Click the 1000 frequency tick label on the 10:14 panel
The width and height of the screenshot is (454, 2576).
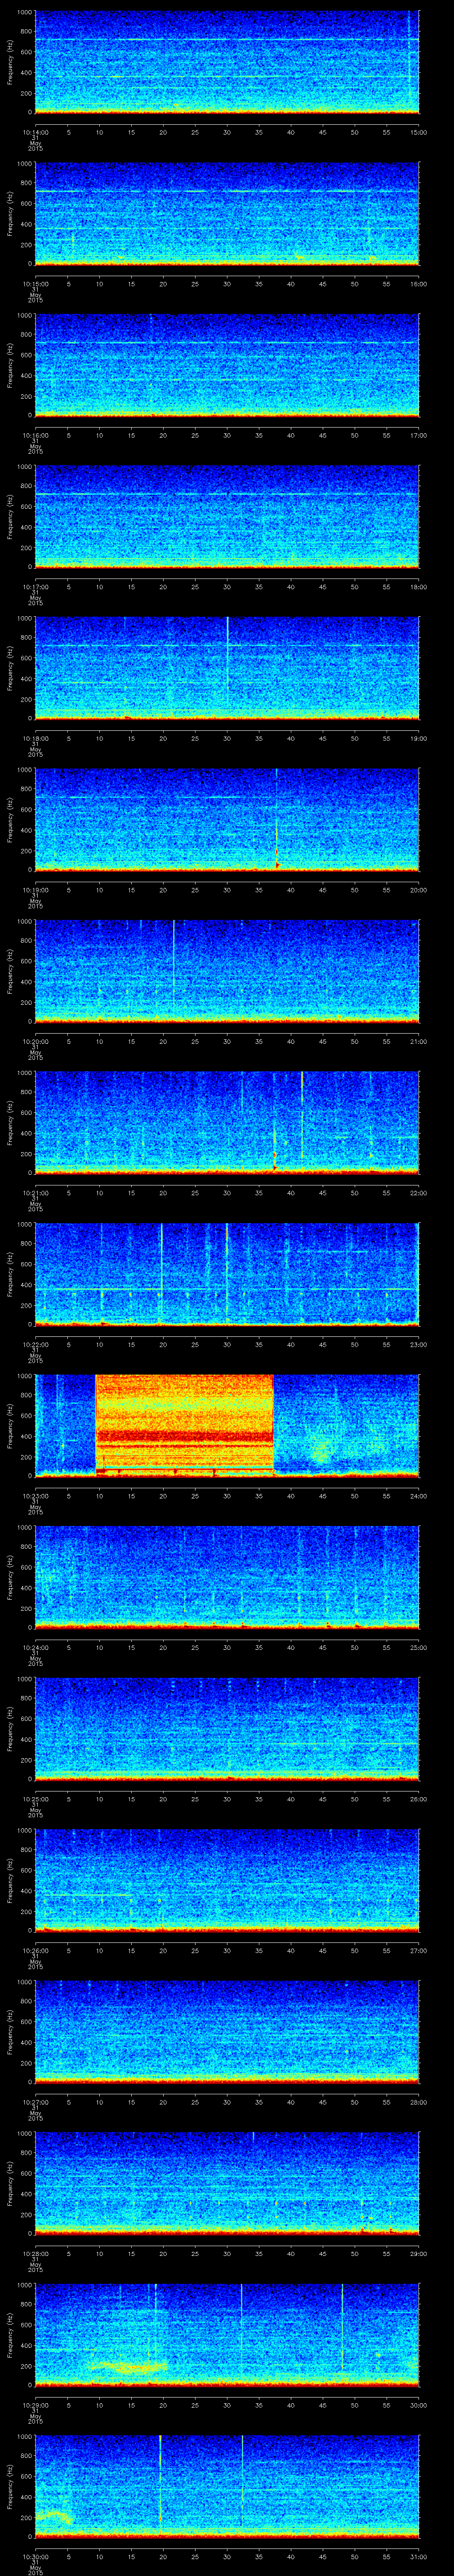point(24,12)
